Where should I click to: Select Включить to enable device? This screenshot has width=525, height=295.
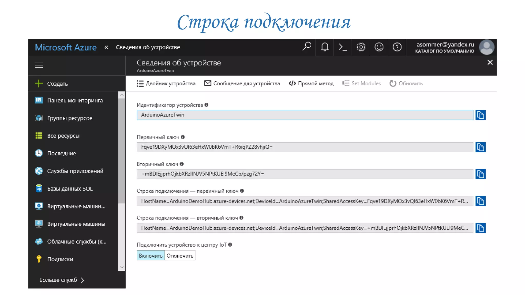tap(151, 256)
